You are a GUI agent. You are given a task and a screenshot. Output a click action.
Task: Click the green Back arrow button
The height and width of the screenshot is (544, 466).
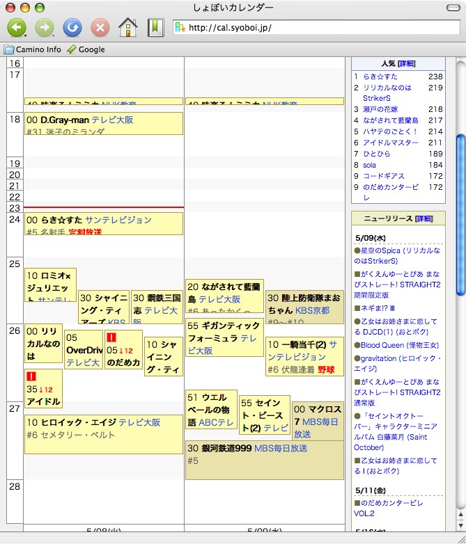coord(16,27)
